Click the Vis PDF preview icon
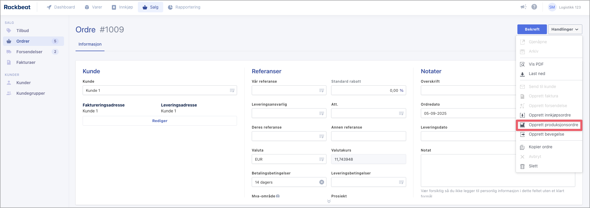This screenshot has width=590, height=208. click(x=522, y=64)
